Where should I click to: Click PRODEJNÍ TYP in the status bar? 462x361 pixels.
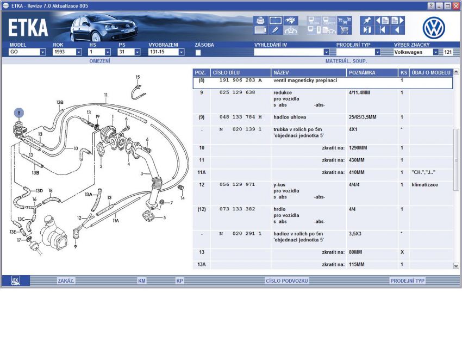point(407,281)
